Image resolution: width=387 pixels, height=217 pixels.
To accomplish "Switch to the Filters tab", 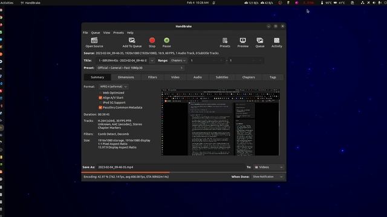I will pyautogui.click(x=152, y=77).
